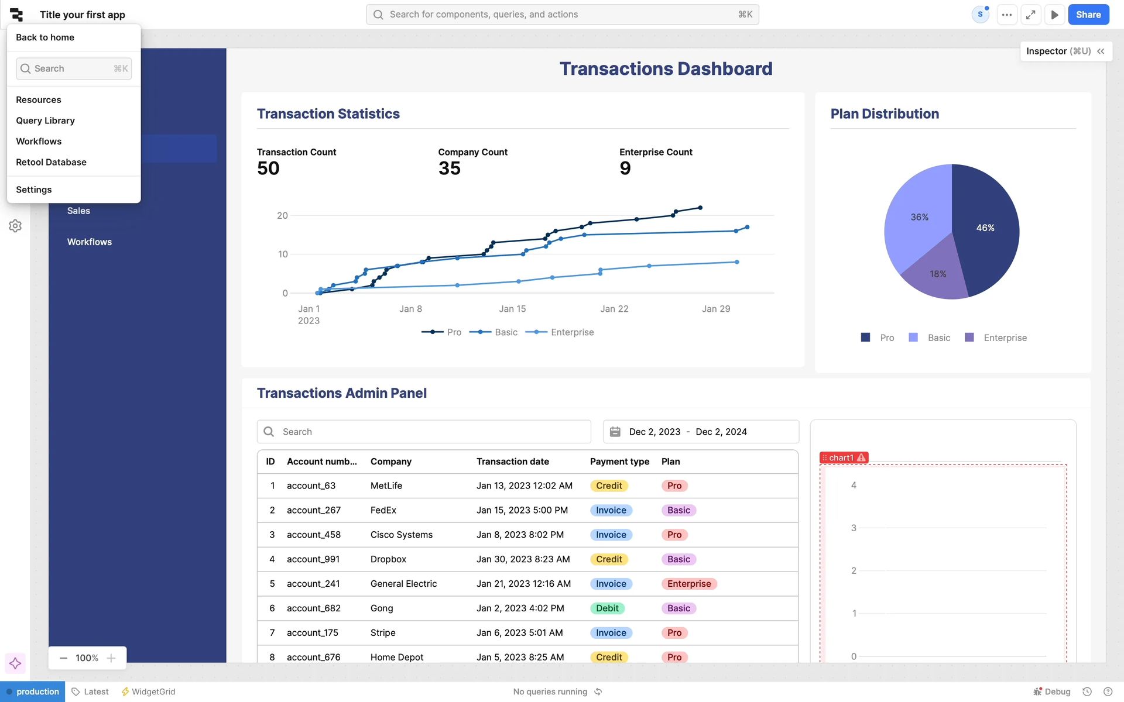Click the 46% pie slice
This screenshot has width=1124, height=702.
[x=985, y=228]
